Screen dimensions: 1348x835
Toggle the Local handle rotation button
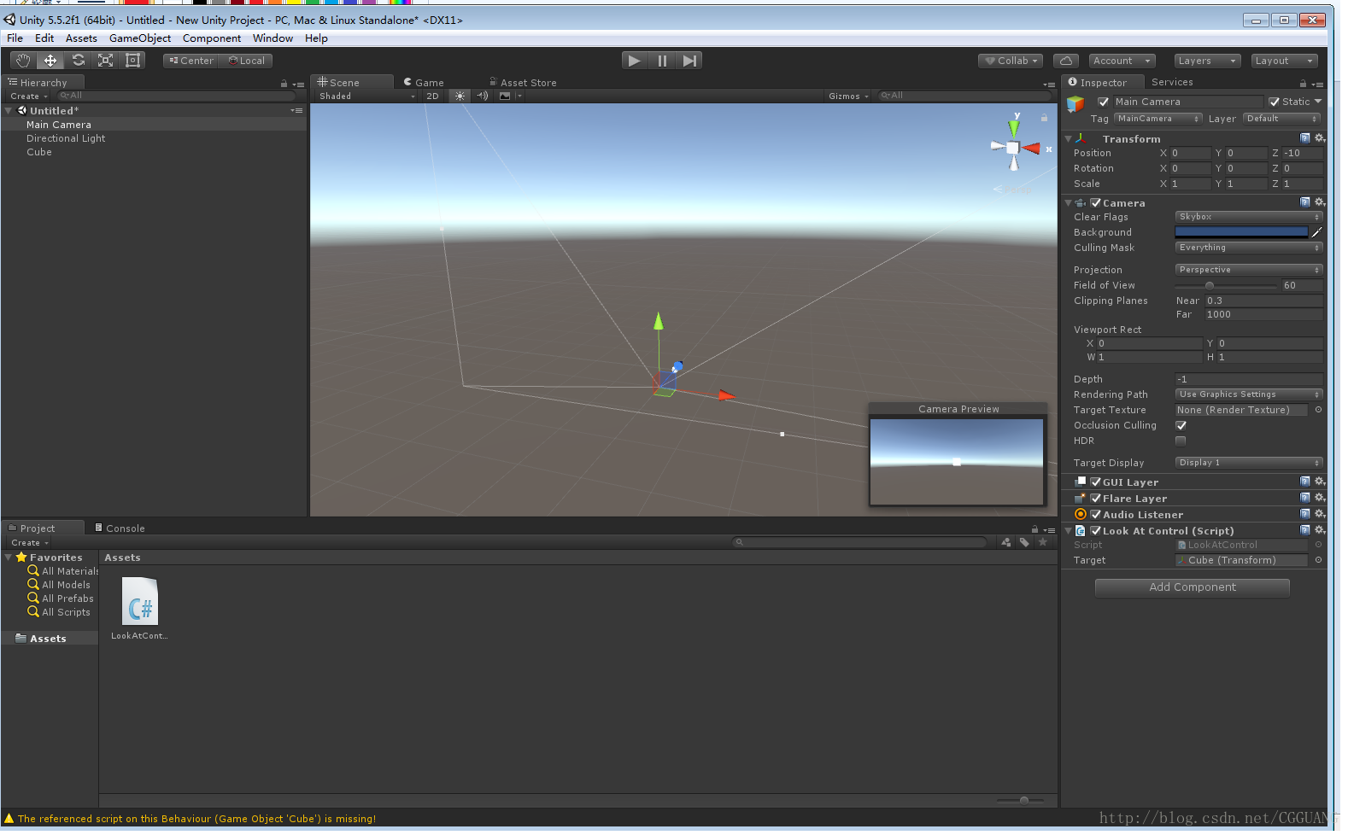coord(246,61)
